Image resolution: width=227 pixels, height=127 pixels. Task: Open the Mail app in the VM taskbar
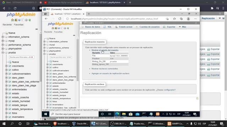coord(137,114)
